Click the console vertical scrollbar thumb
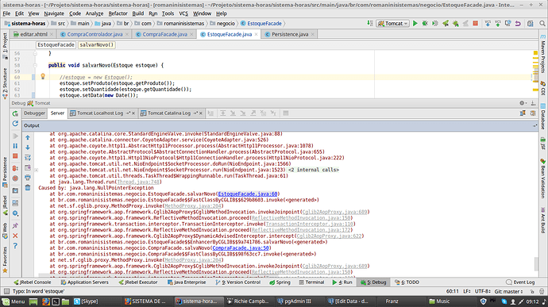Screen dimensions: 548x307 point(536,263)
